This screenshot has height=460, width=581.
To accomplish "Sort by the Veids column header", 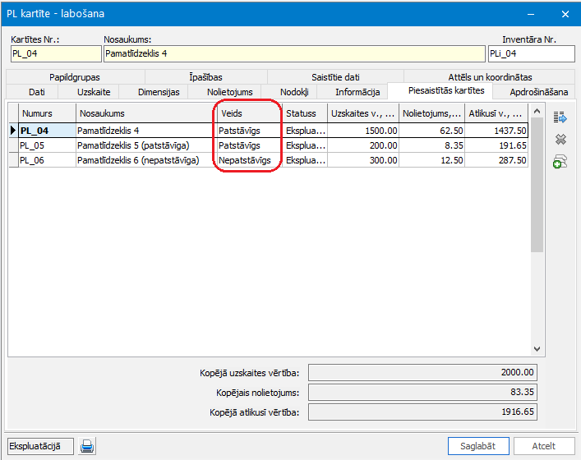I will tap(247, 113).
